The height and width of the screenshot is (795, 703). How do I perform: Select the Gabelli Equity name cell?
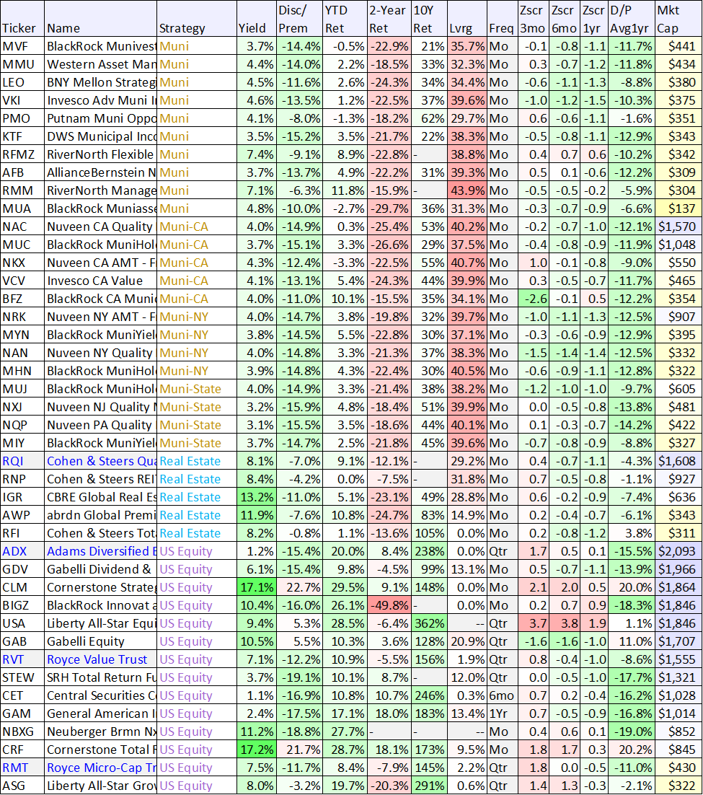(100, 641)
